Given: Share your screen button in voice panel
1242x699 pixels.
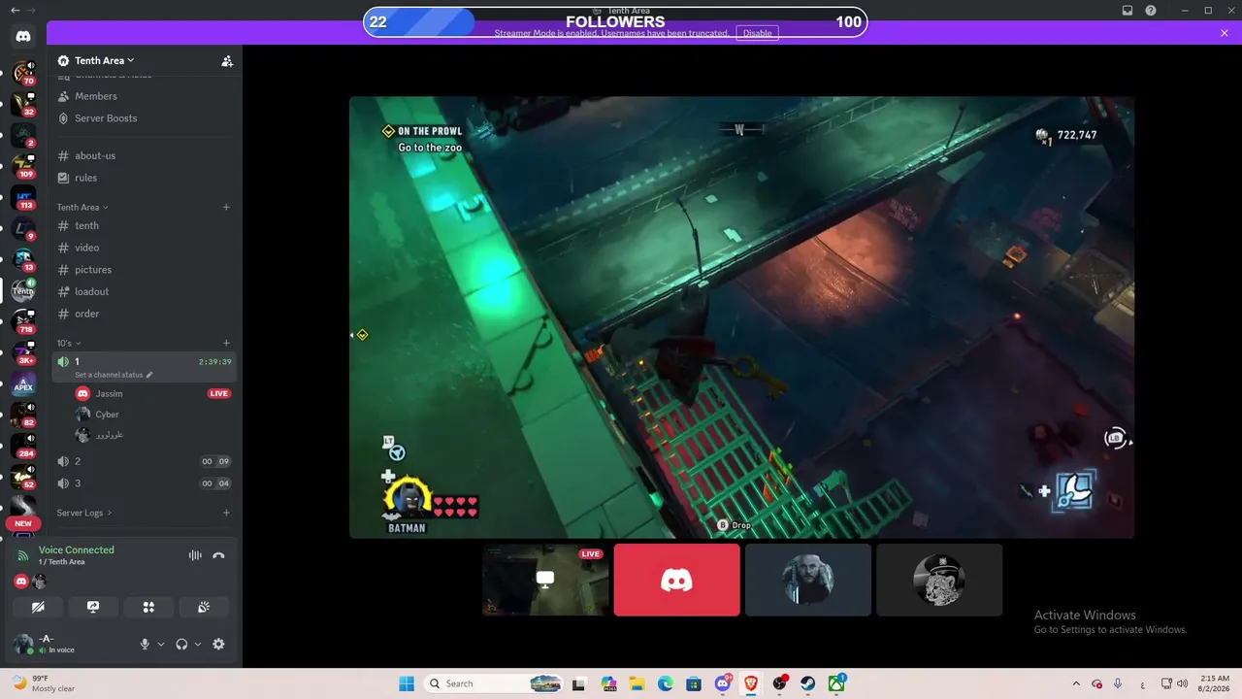Looking at the screenshot, I should point(93,607).
